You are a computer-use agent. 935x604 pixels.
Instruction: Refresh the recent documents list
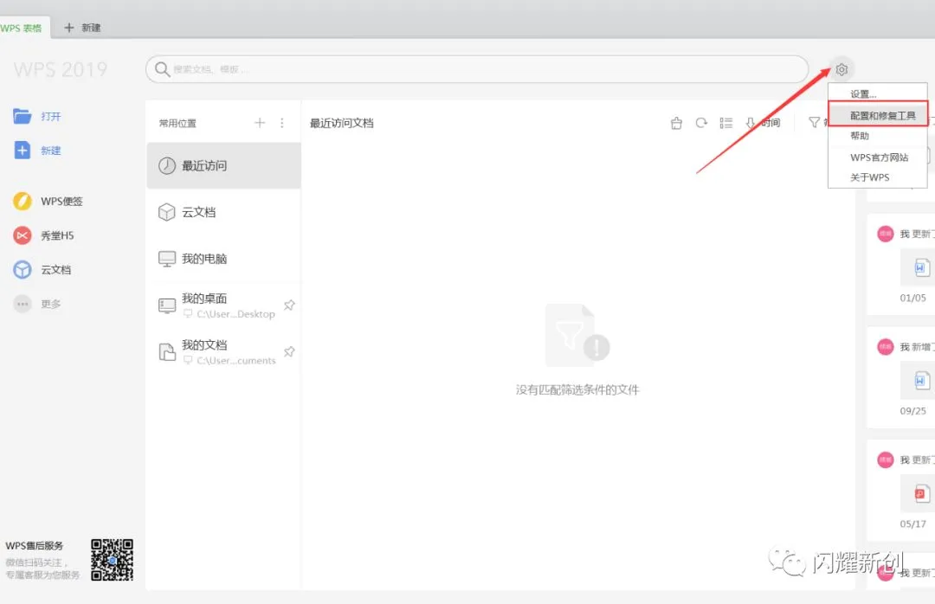[701, 123]
